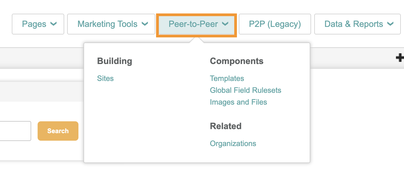Screen dimensions: 404x170
Task: Click the Related section heading
Action: click(x=226, y=126)
